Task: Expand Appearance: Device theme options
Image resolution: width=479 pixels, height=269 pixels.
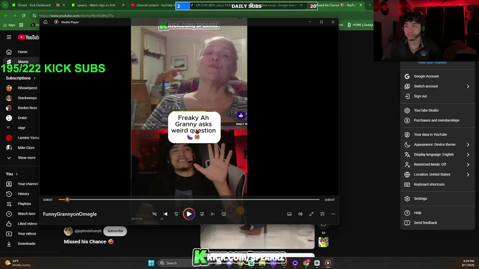Action: coord(438,145)
